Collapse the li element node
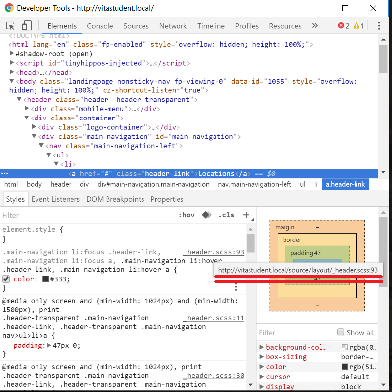 (57, 164)
